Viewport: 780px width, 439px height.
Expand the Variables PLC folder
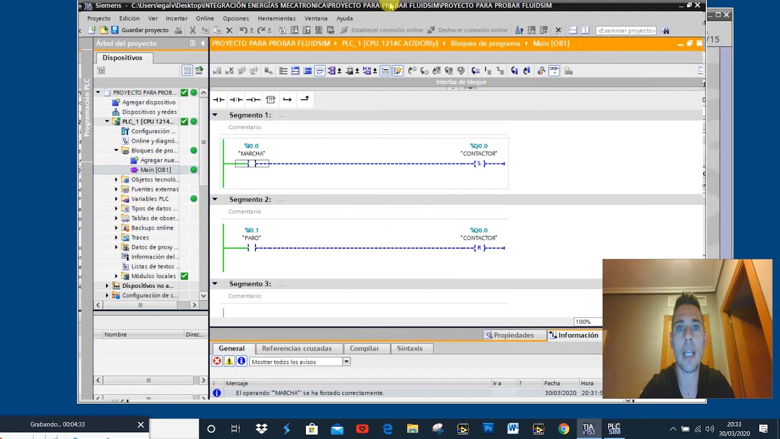point(116,199)
